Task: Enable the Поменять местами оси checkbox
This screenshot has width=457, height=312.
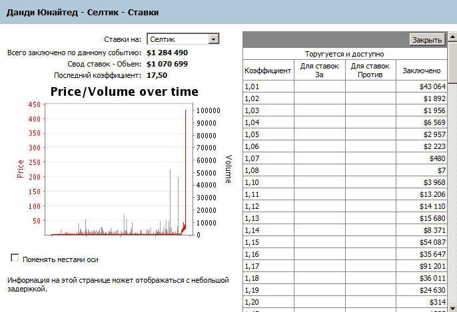Action: [15, 258]
